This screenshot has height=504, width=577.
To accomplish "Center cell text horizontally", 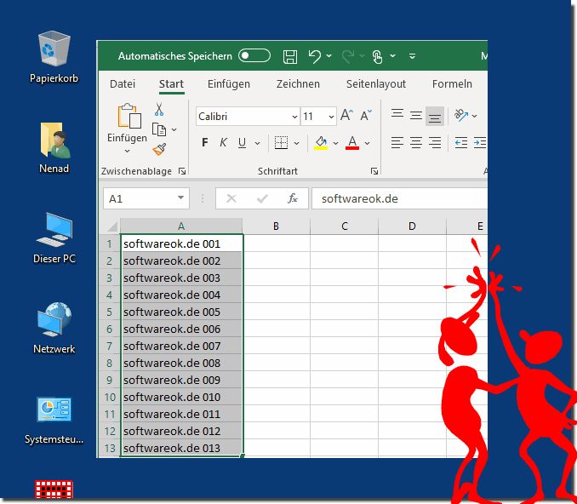I will tap(416, 142).
